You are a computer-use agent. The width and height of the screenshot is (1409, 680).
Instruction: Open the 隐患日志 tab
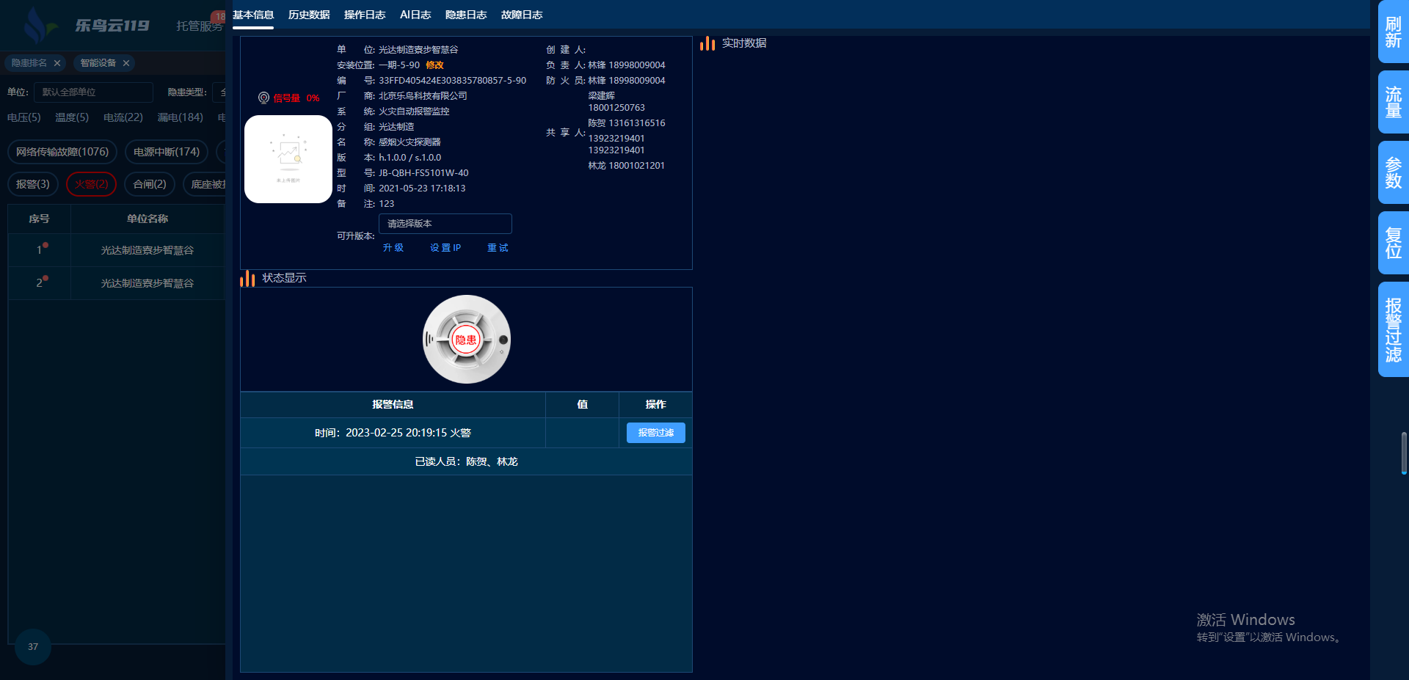(466, 15)
